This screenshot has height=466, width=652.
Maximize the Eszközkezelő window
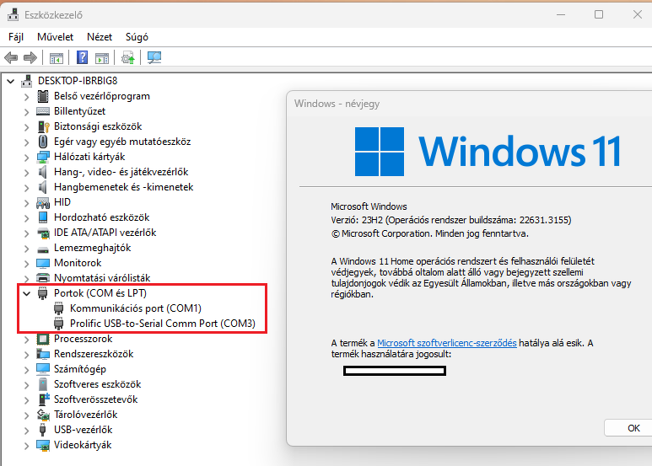(x=599, y=14)
